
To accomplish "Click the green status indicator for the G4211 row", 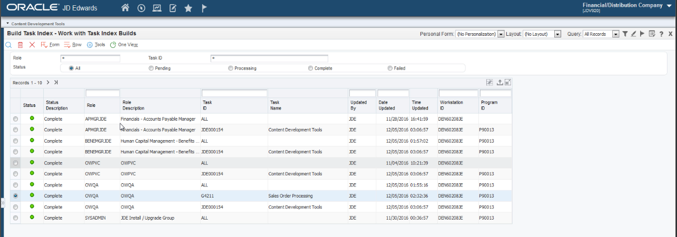I will click(32, 195).
